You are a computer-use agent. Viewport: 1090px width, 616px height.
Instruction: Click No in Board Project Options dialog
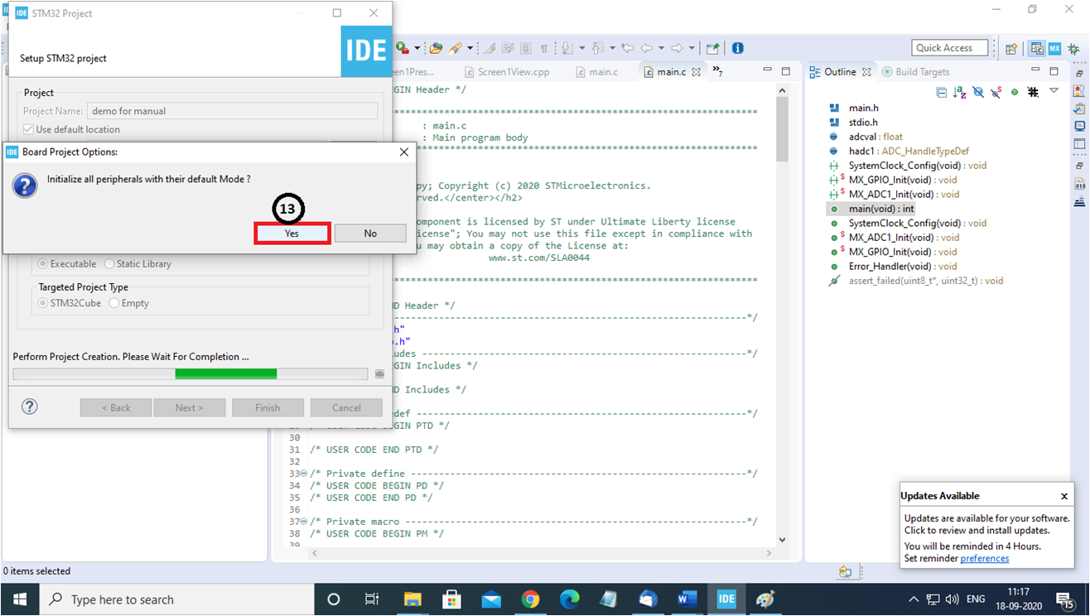pyautogui.click(x=370, y=233)
